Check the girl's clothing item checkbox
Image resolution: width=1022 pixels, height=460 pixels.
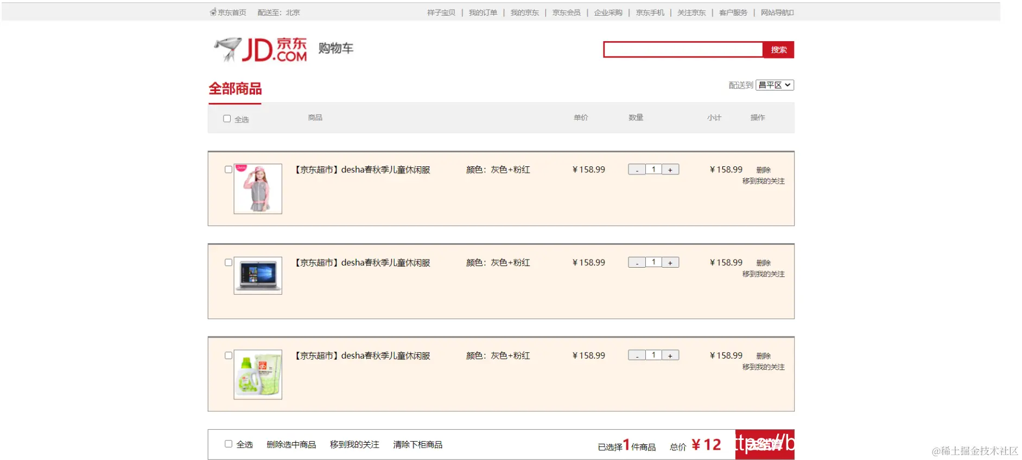(x=228, y=170)
